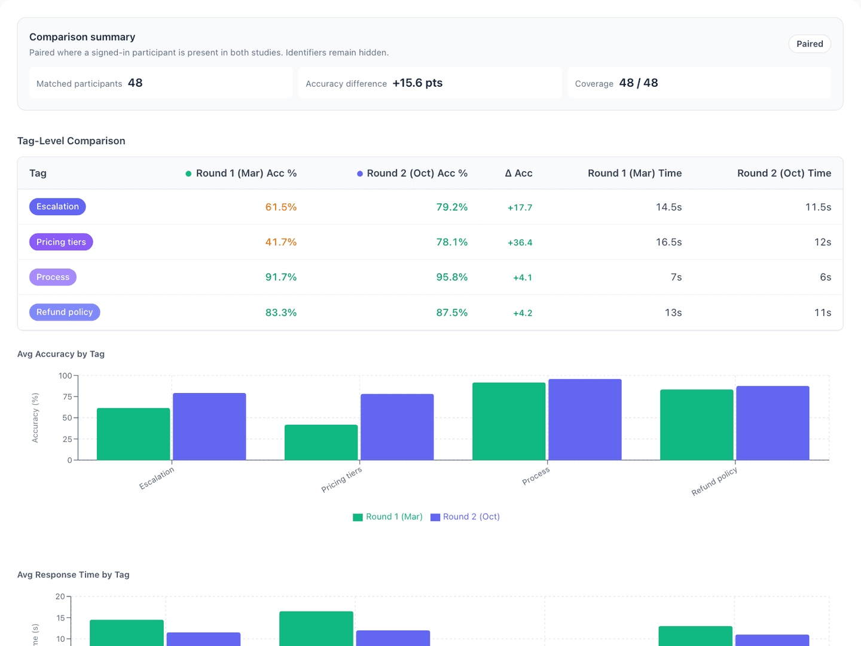This screenshot has width=861, height=646.
Task: Click the 91.7% cell in the Process row
Action: [x=281, y=277]
